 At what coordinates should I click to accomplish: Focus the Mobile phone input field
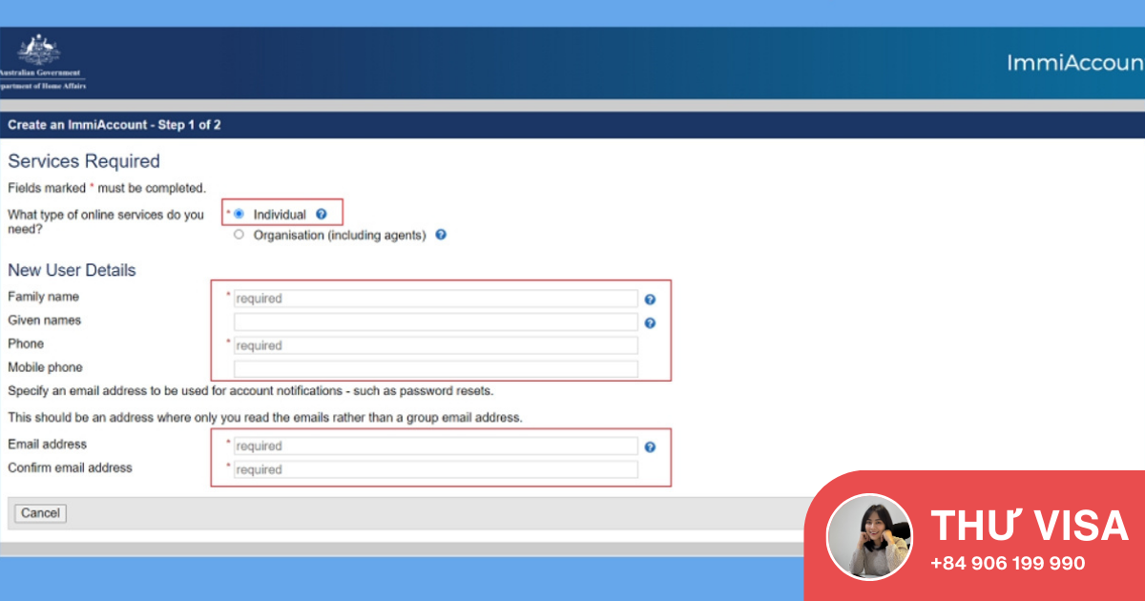pyautogui.click(x=435, y=369)
